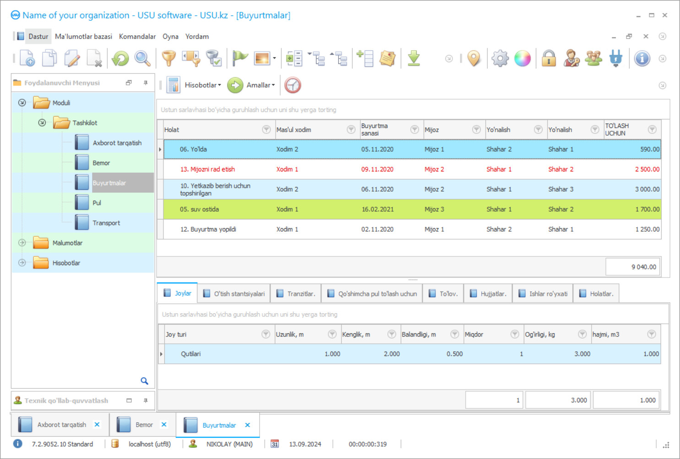Screen dimensions: 680x459
Task: Click the users group icon
Action: 593,59
